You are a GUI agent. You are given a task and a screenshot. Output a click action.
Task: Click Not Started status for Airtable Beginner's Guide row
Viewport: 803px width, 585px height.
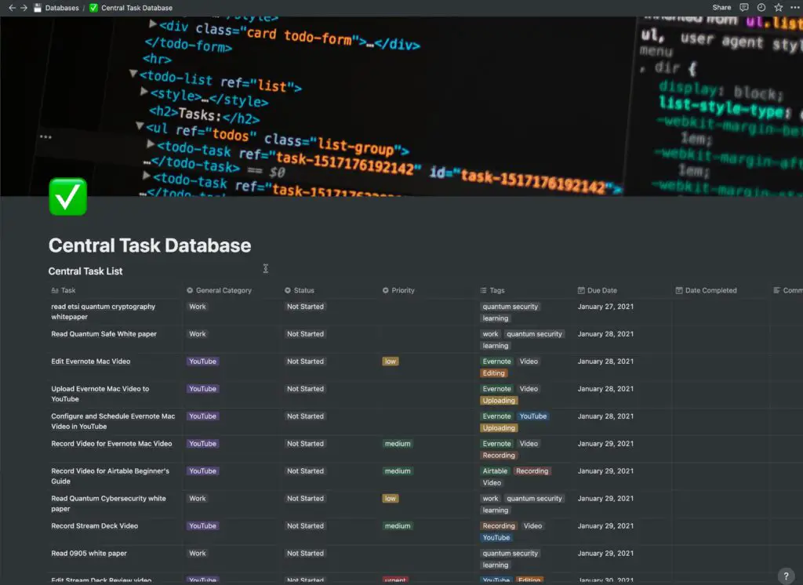pyautogui.click(x=305, y=471)
